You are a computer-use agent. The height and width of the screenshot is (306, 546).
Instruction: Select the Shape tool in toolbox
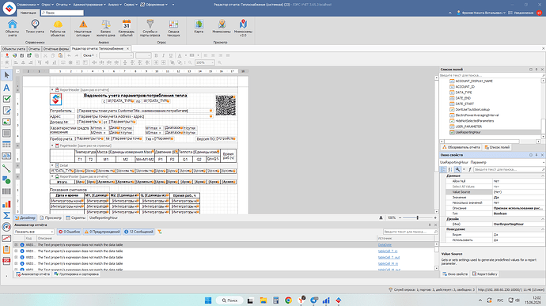click(x=6, y=180)
